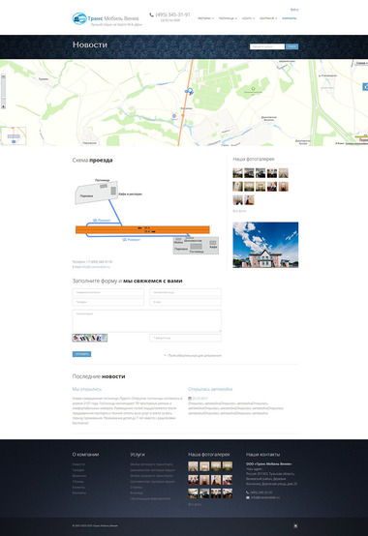This screenshot has width=368, height=536.
Task: Click the green park marker on the map
Action: click(254, 88)
